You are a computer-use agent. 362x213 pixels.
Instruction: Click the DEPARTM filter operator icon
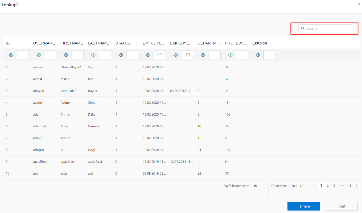(x=203, y=55)
